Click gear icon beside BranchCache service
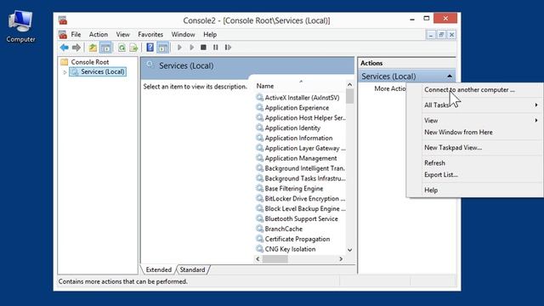This screenshot has width=544, height=306. click(259, 229)
